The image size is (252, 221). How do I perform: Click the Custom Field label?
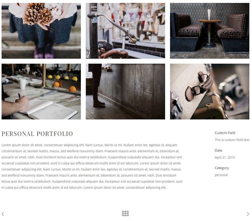click(x=225, y=133)
